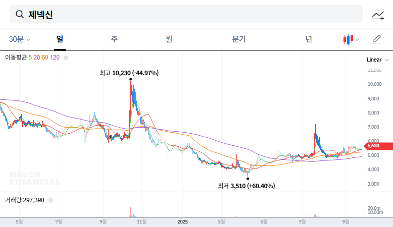This screenshot has width=393, height=227.
Task: Click the 이동평균 indicator label
Action: 16,58
